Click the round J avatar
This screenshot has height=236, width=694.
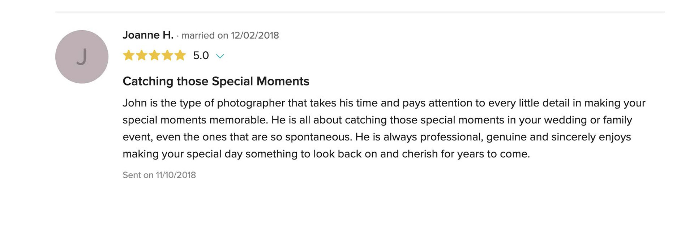click(x=82, y=57)
